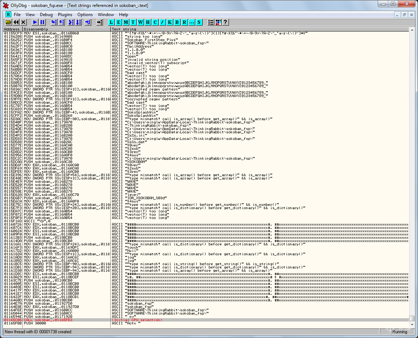
Task: Click the Step into toolbar icon
Action: tap(54, 22)
